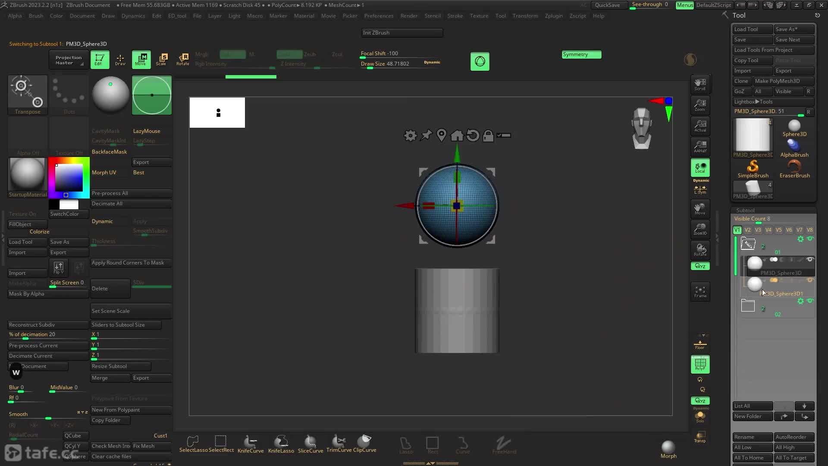Click the V3 visibility slot in SubTool panel
The height and width of the screenshot is (466, 828).
pyautogui.click(x=758, y=230)
